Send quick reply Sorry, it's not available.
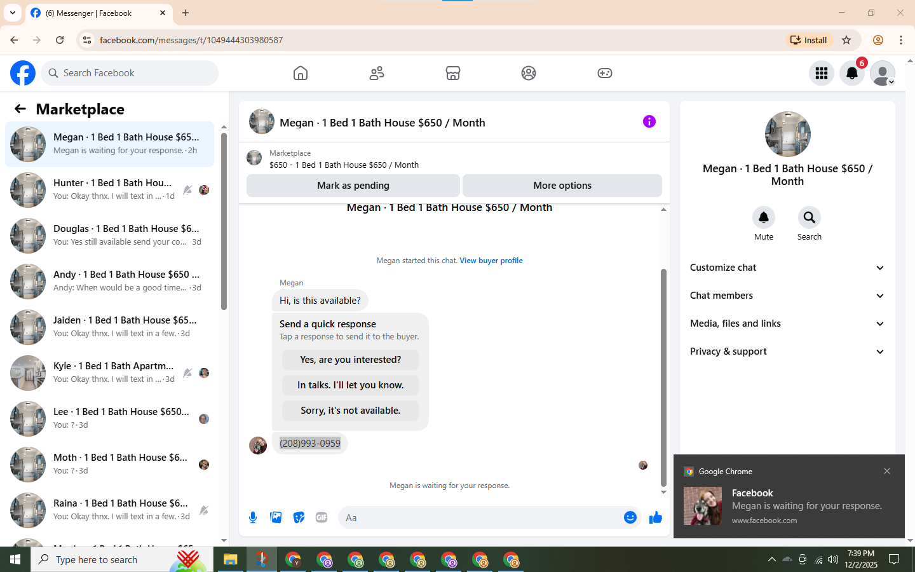The image size is (915, 572). (350, 411)
